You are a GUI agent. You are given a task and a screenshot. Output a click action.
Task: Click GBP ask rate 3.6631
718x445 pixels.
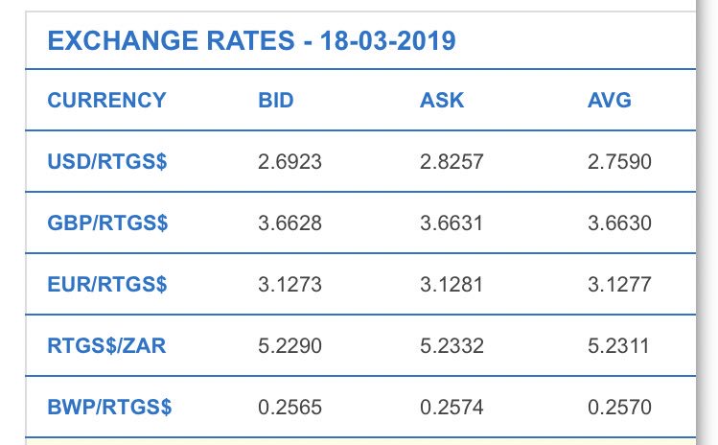pos(452,223)
